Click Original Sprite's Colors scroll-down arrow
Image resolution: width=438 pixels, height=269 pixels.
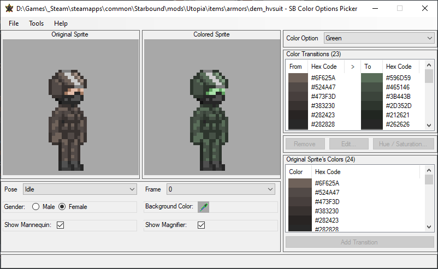429,227
